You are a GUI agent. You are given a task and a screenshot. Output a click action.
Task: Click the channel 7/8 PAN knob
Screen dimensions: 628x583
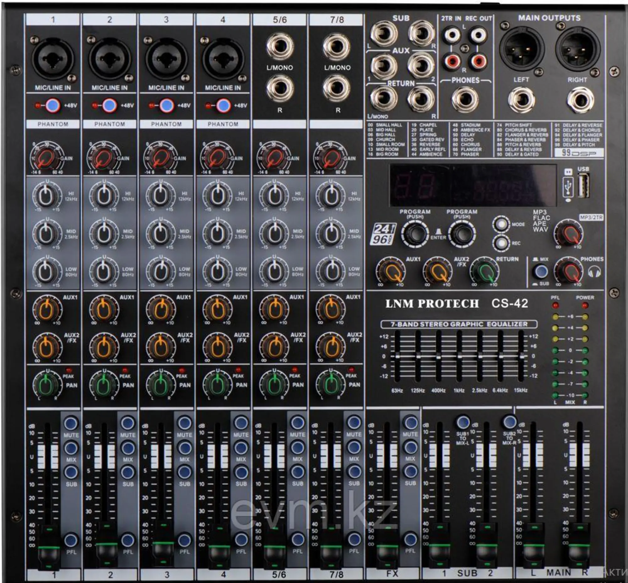(330, 385)
